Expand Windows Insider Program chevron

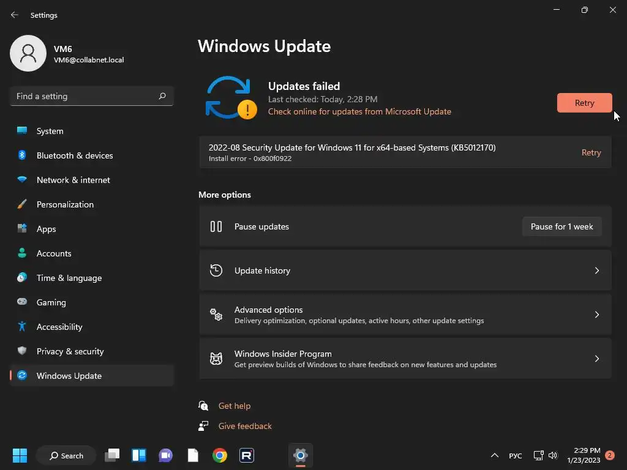pyautogui.click(x=596, y=359)
